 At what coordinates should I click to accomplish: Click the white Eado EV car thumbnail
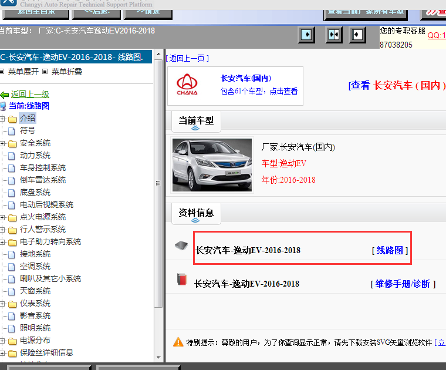[212, 165]
